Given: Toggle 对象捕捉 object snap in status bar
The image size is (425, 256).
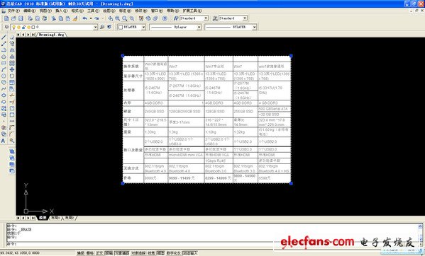Looking at the screenshot, I should point(121,253).
